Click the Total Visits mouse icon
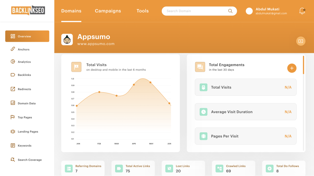The image size is (314, 176). coord(203,87)
